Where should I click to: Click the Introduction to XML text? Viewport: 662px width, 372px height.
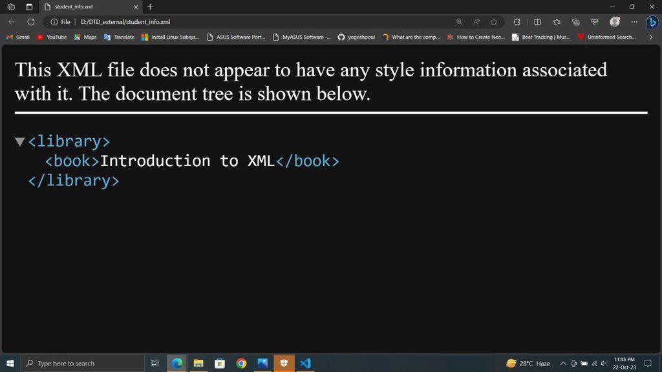187,161
